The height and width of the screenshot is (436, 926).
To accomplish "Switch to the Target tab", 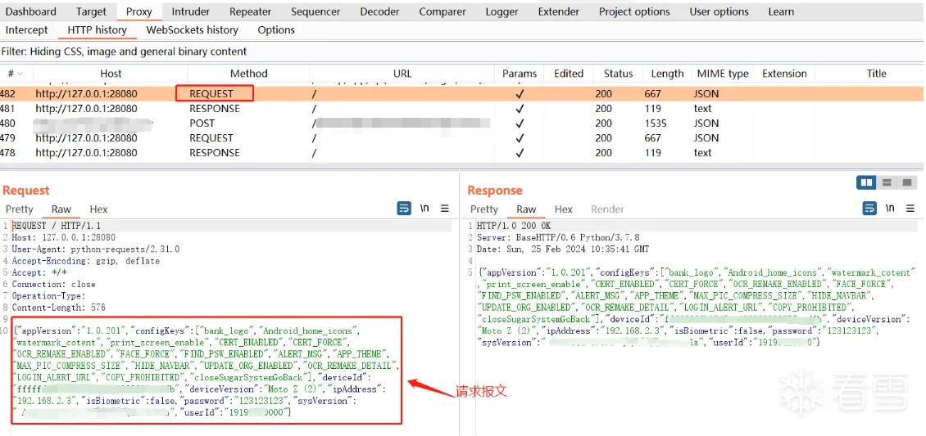I will [92, 11].
